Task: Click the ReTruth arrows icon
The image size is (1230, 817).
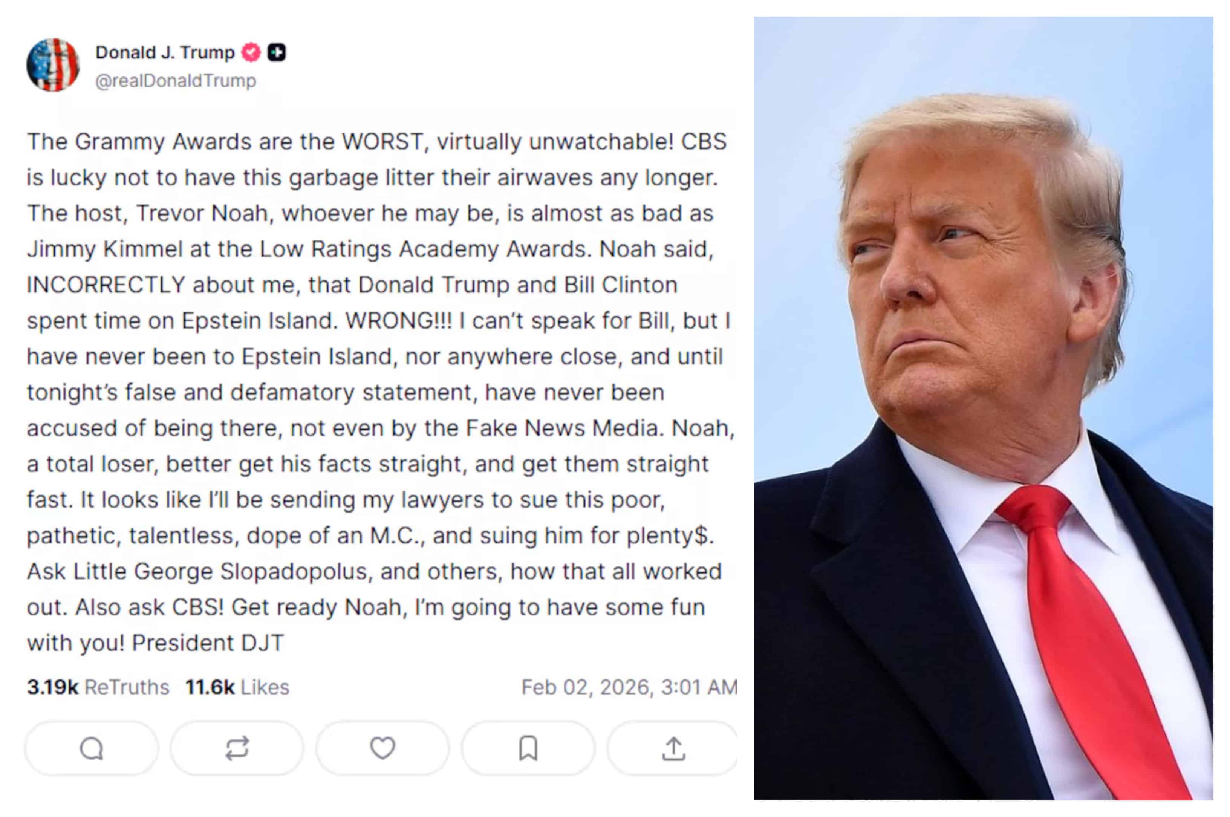Action: coord(237,749)
